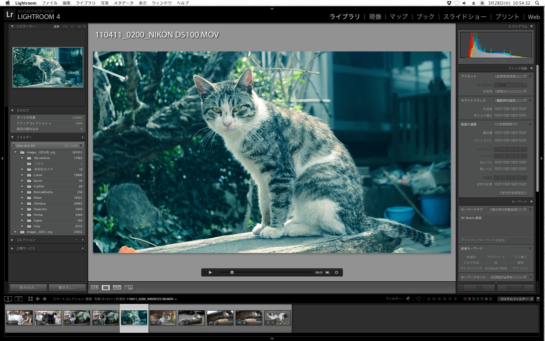The height and width of the screenshot is (341, 545).
Task: Select the 00:25 cat video thumbnail
Action: 163,317
